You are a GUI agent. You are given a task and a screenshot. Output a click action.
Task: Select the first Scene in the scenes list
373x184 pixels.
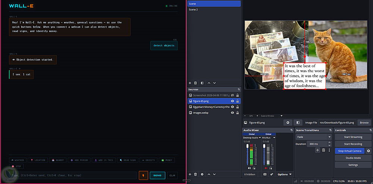(x=214, y=4)
